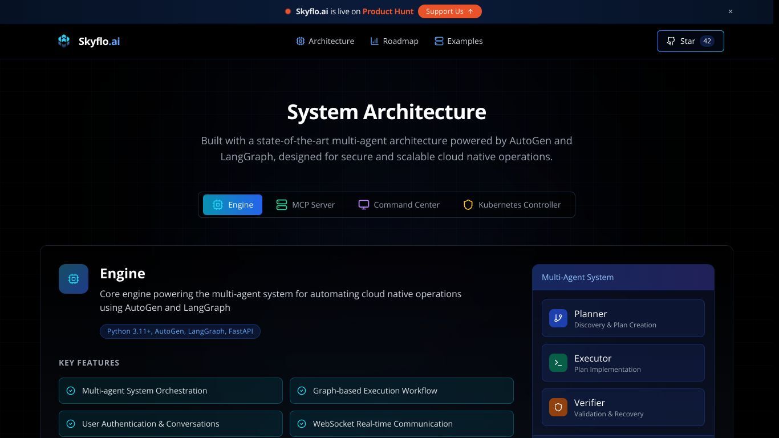Switch to the MCP Server tab
Image resolution: width=779 pixels, height=438 pixels.
point(306,205)
